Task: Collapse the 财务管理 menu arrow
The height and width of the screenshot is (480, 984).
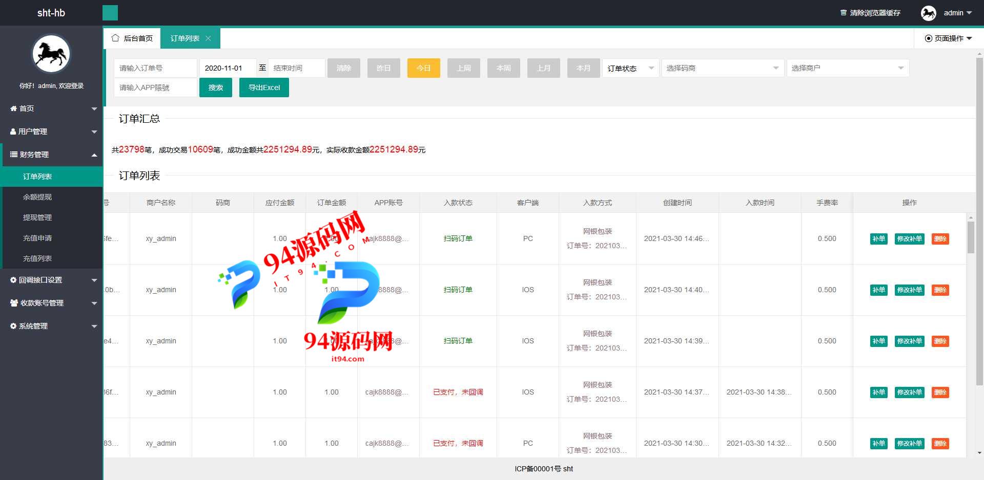Action: (94, 155)
